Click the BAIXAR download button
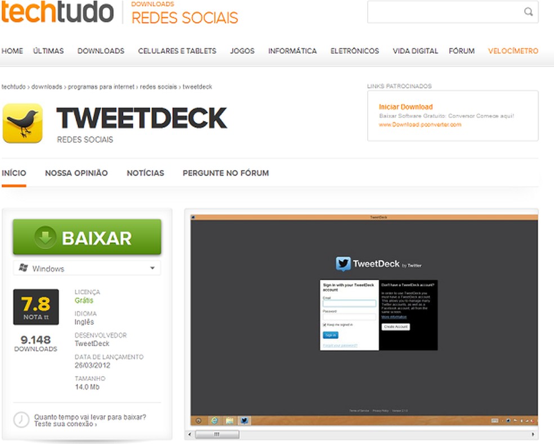Viewport: 554px width, 444px height. pyautogui.click(x=86, y=237)
